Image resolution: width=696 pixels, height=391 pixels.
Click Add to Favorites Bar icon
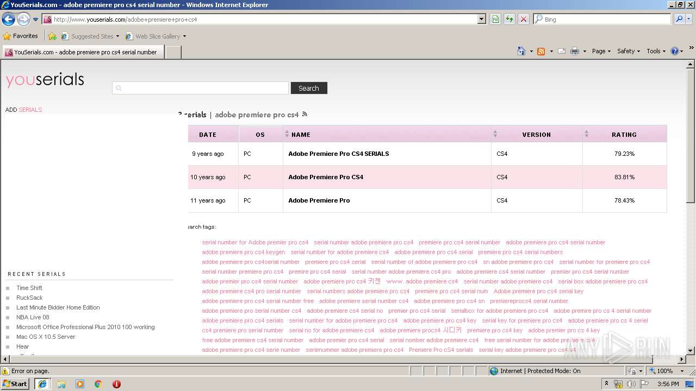click(x=52, y=36)
